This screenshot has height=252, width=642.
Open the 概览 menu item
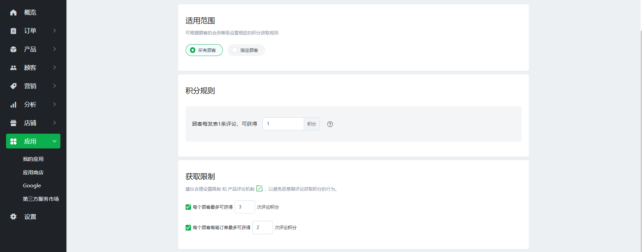coord(33,12)
